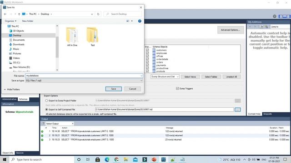Open Workbench settings gear icon
This screenshot has height=163, width=291.
275,16
